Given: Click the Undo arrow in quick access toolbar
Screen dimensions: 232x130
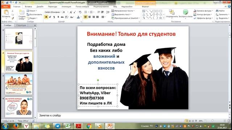Looking at the screenshot, I should (x=11, y=3).
